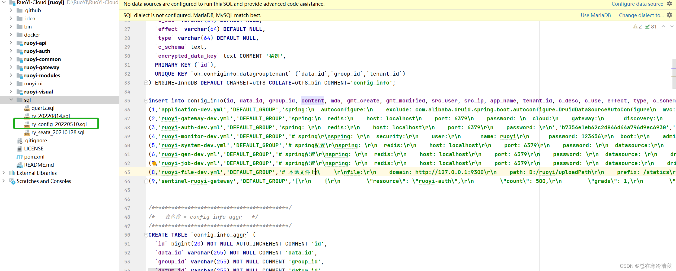
Task: Click quartz.sql file icon
Action: coord(27,108)
